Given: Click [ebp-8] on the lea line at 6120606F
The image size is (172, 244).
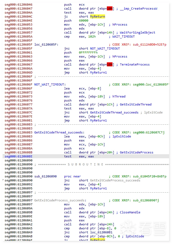Looking at the screenshot, I should [95, 88].
